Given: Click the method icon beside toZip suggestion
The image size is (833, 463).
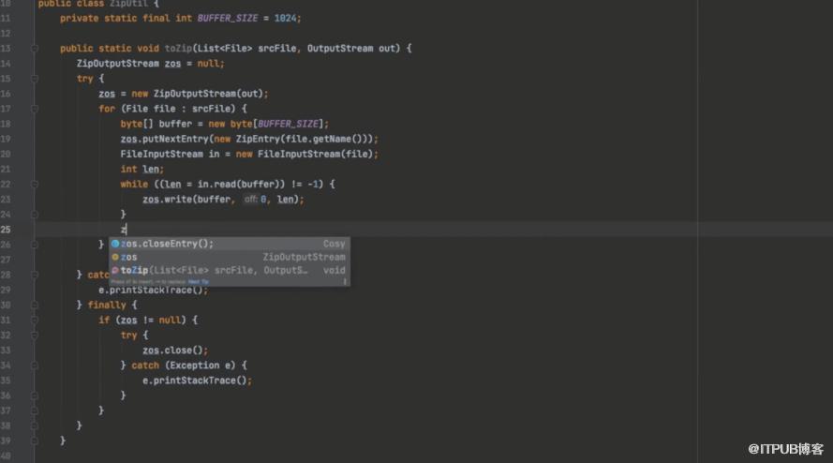Looking at the screenshot, I should 115,270.
